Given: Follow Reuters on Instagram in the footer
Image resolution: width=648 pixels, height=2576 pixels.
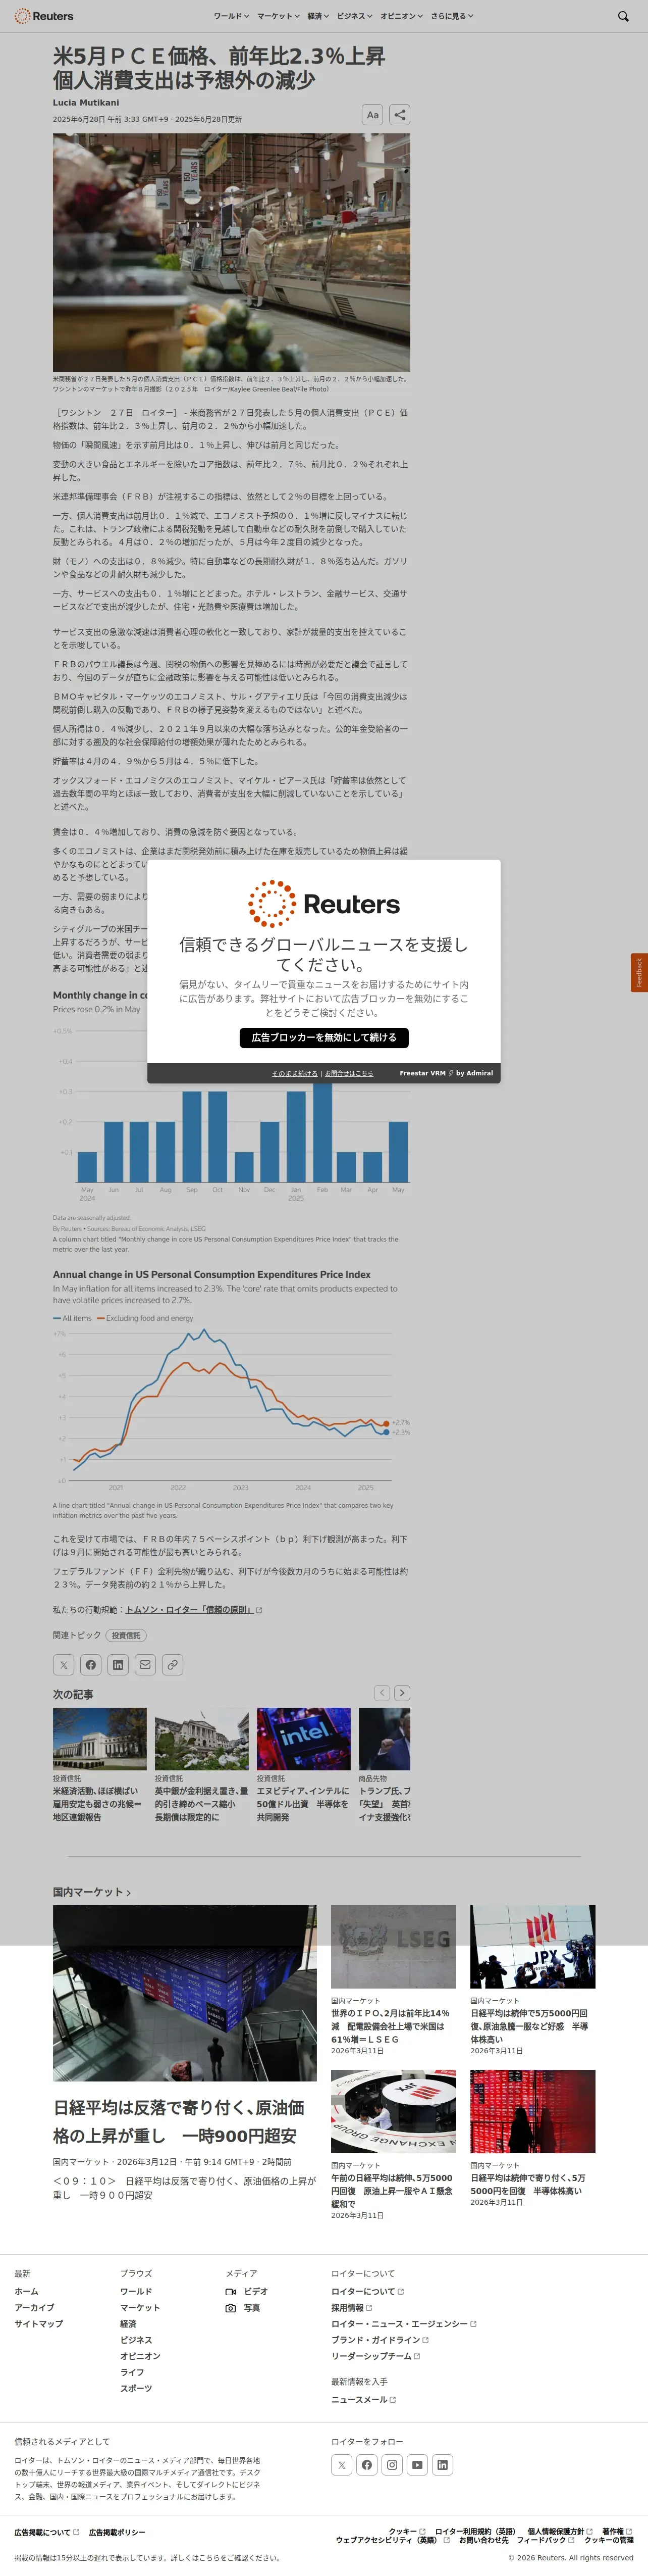Looking at the screenshot, I should click(x=393, y=2465).
